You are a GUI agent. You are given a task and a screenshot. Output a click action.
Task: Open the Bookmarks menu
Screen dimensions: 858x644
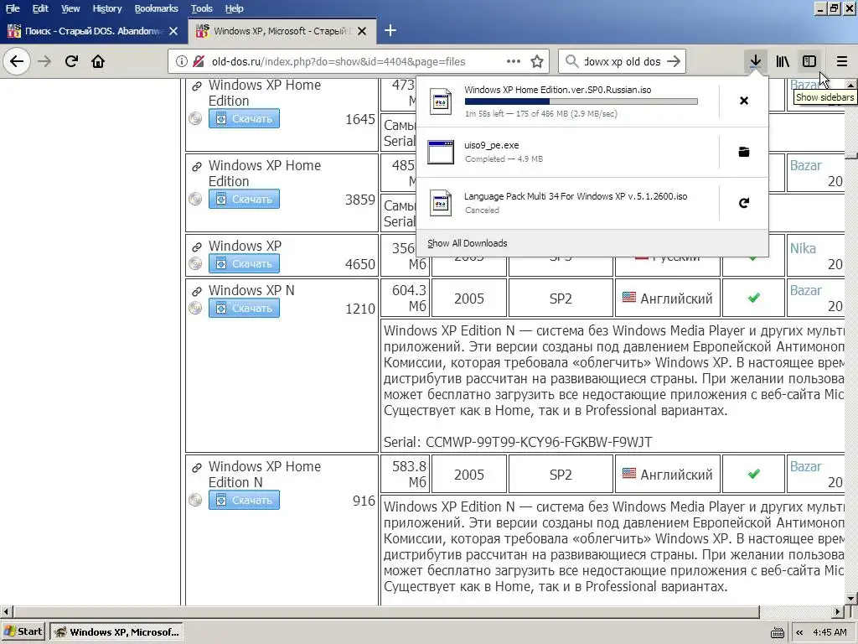click(157, 8)
